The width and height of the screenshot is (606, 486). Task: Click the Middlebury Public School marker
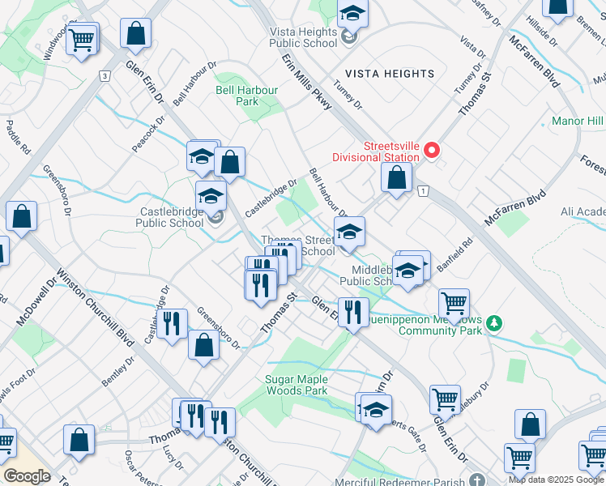coord(408,271)
